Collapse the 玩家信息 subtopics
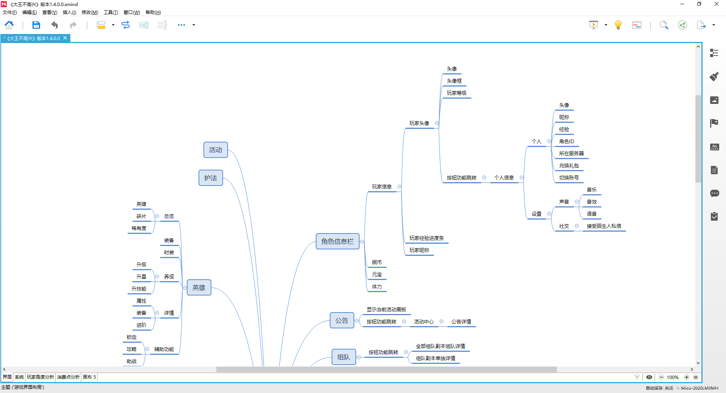Image resolution: width=726 pixels, height=393 pixels. coord(399,187)
